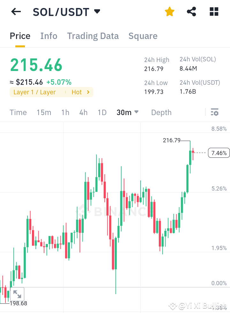
Task: Select the 1D timeframe
Action: pyautogui.click(x=102, y=112)
